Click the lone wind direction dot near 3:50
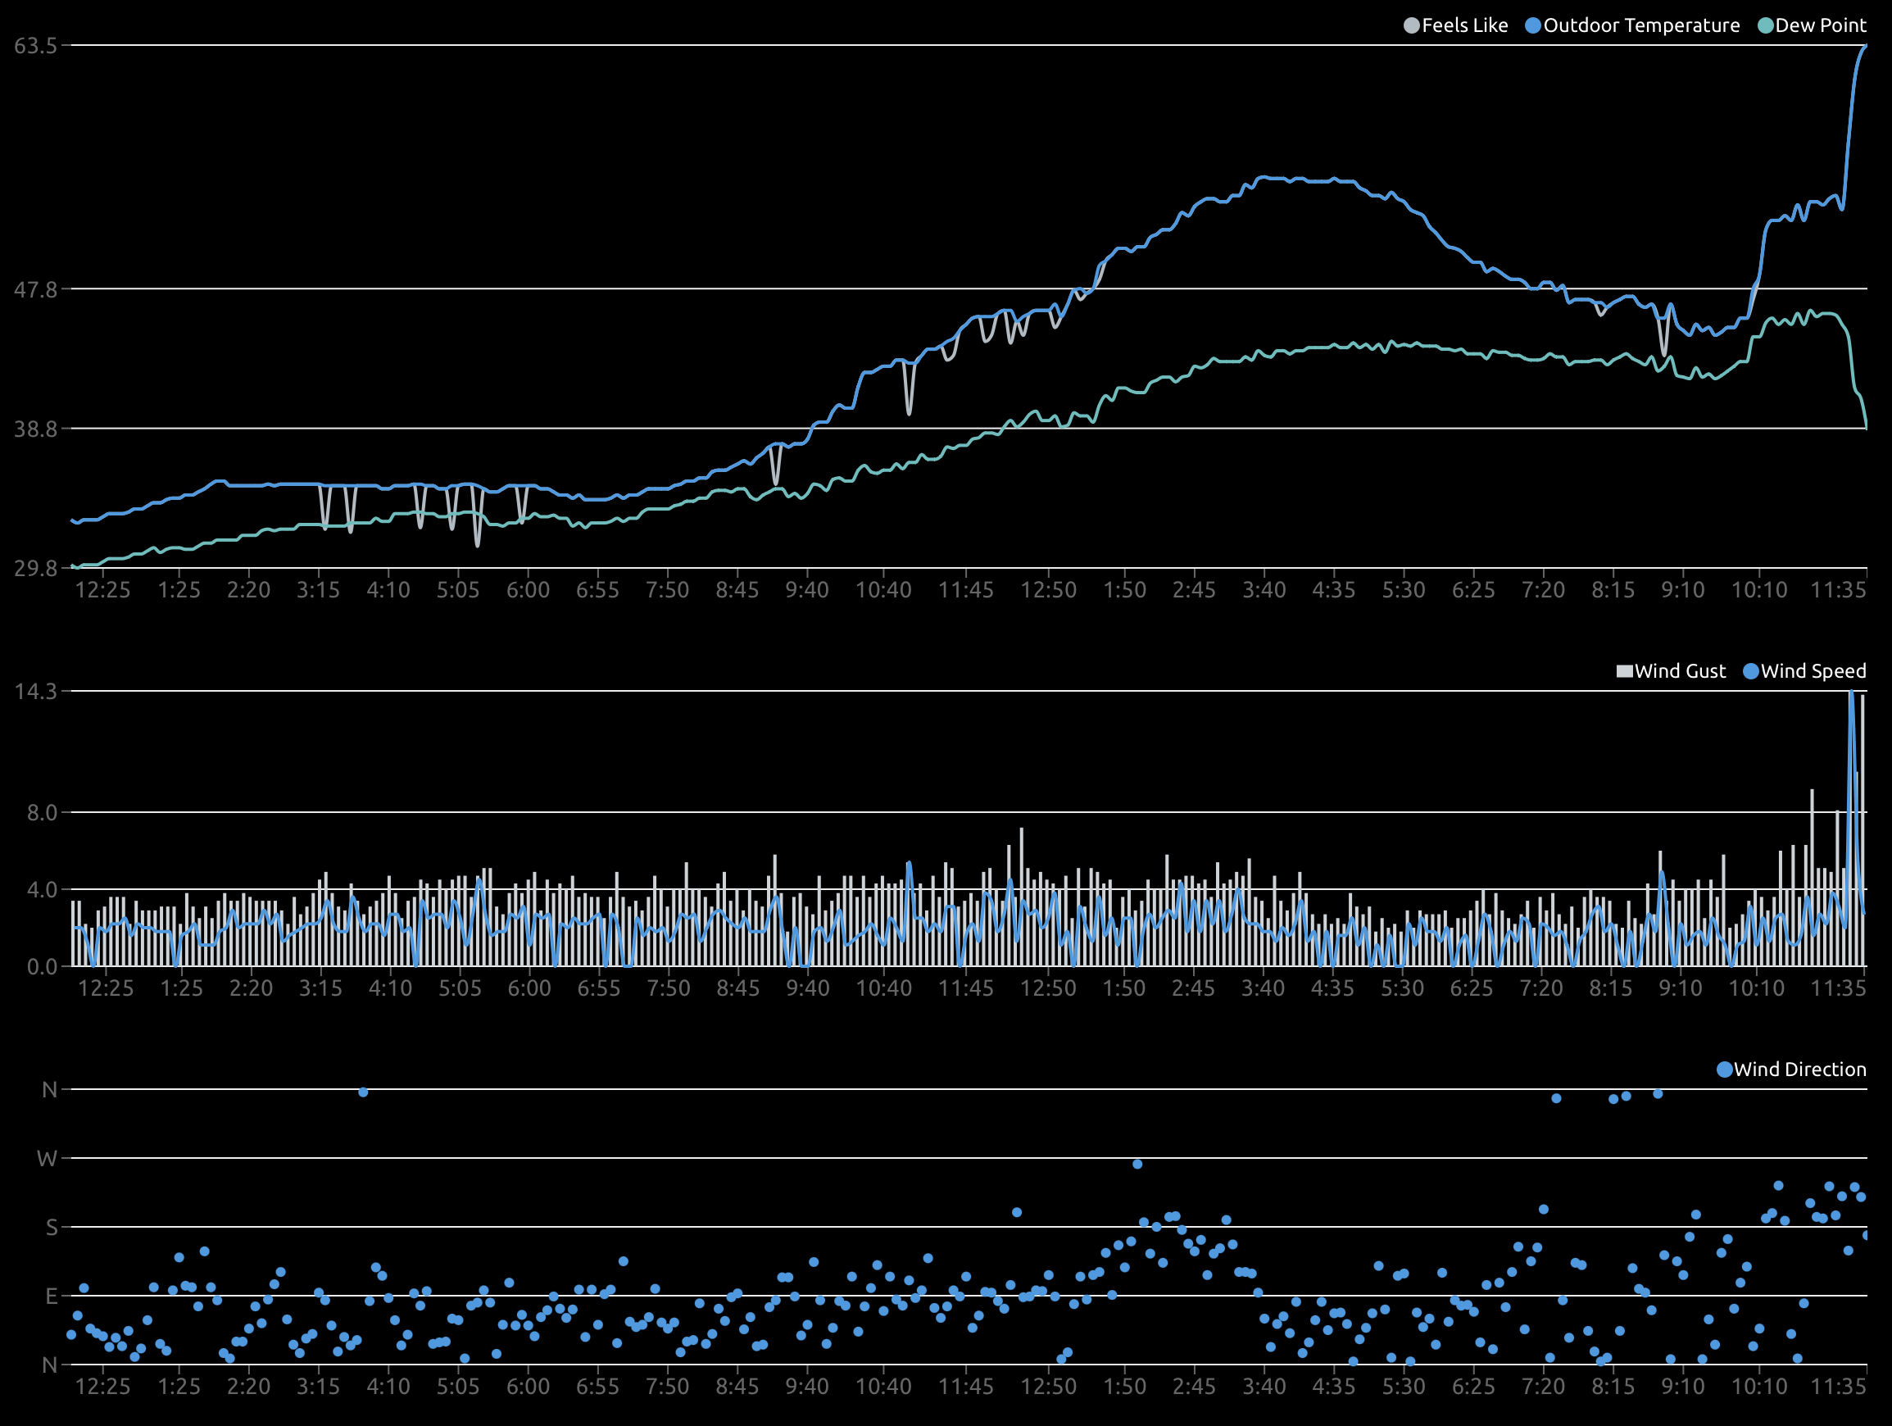1892x1426 pixels. [x=364, y=1093]
